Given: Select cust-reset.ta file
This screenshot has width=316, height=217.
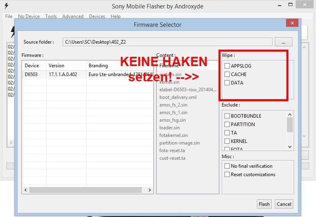Looking at the screenshot, I should point(172,158).
